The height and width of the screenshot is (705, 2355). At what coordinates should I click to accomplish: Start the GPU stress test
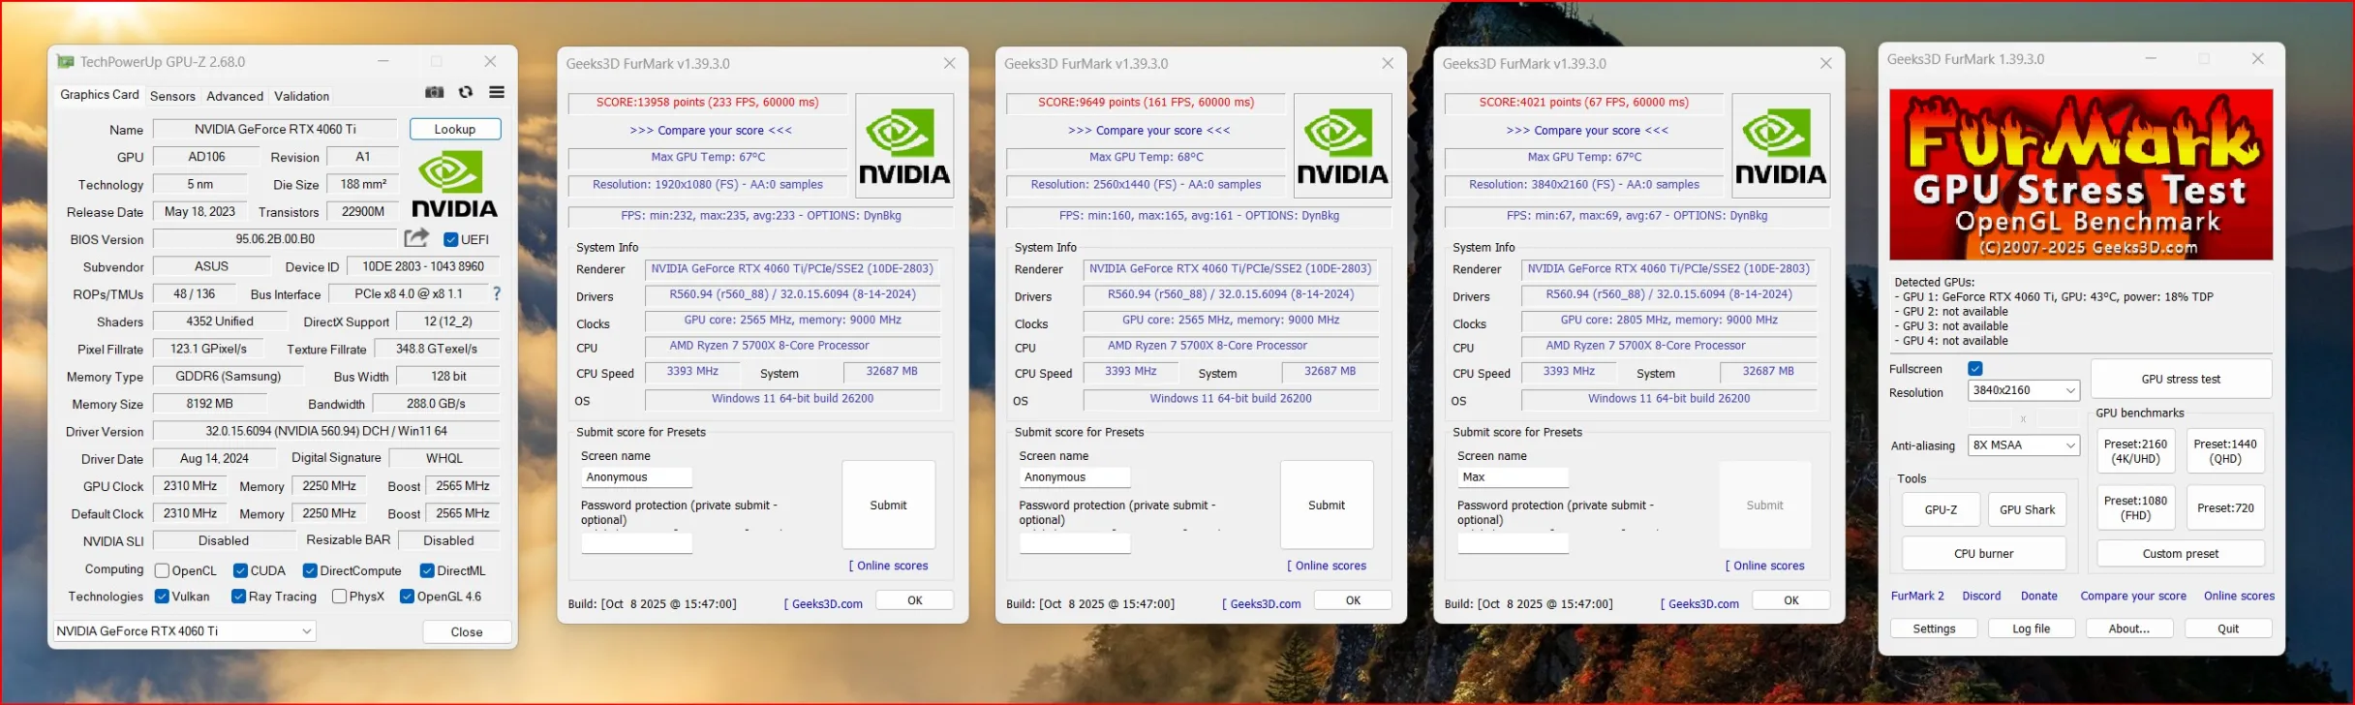[2181, 379]
